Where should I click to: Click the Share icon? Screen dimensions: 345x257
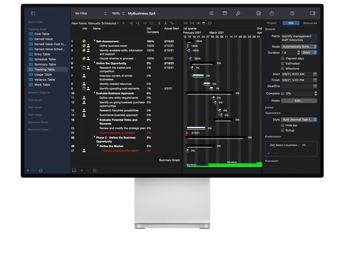272,13
